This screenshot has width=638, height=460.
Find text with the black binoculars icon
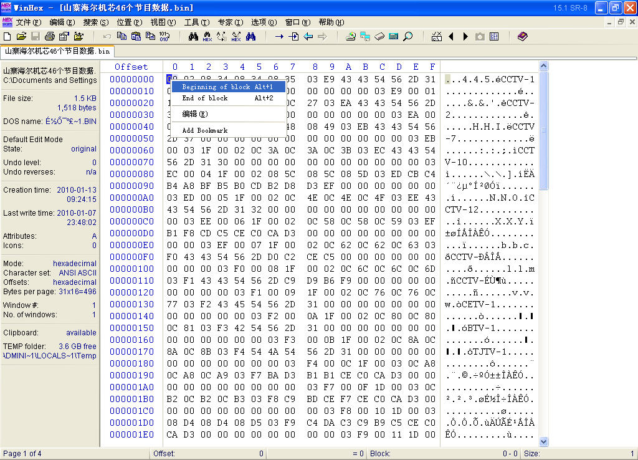coord(193,37)
